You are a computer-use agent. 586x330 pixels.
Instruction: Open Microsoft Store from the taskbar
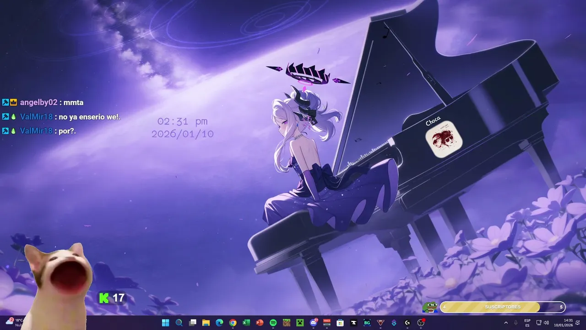tap(340, 323)
